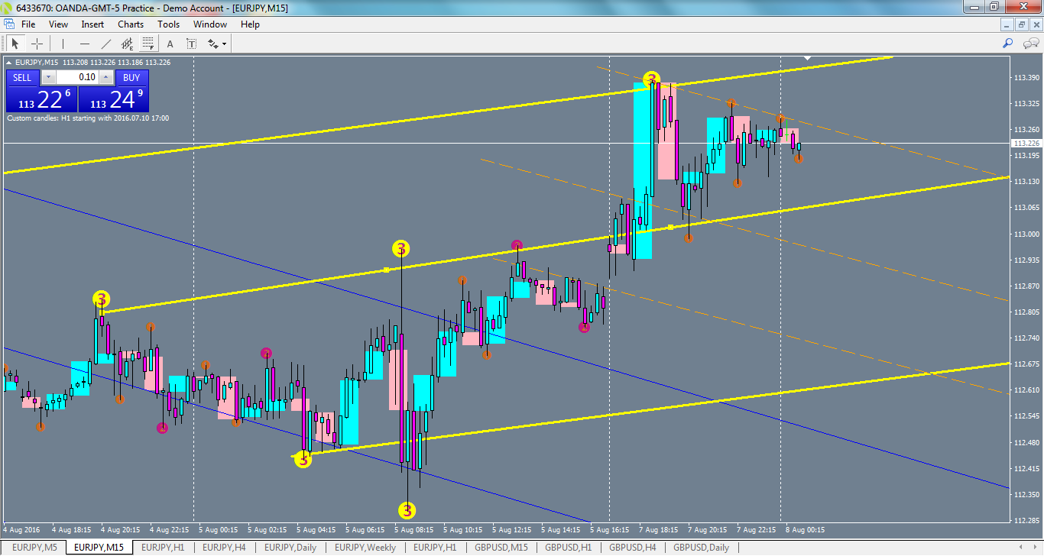The image size is (1044, 556).
Task: Click the yellow circled 3 marker near top
Action: pyautogui.click(x=651, y=79)
